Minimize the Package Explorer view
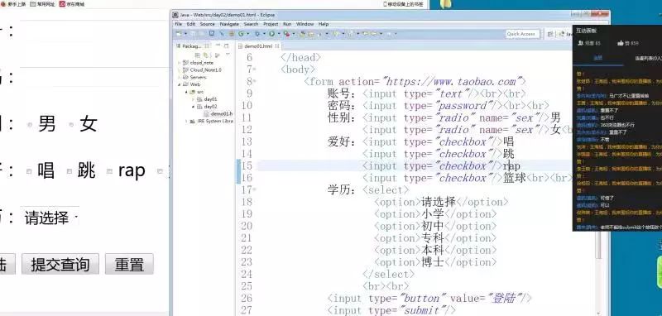 [218, 45]
